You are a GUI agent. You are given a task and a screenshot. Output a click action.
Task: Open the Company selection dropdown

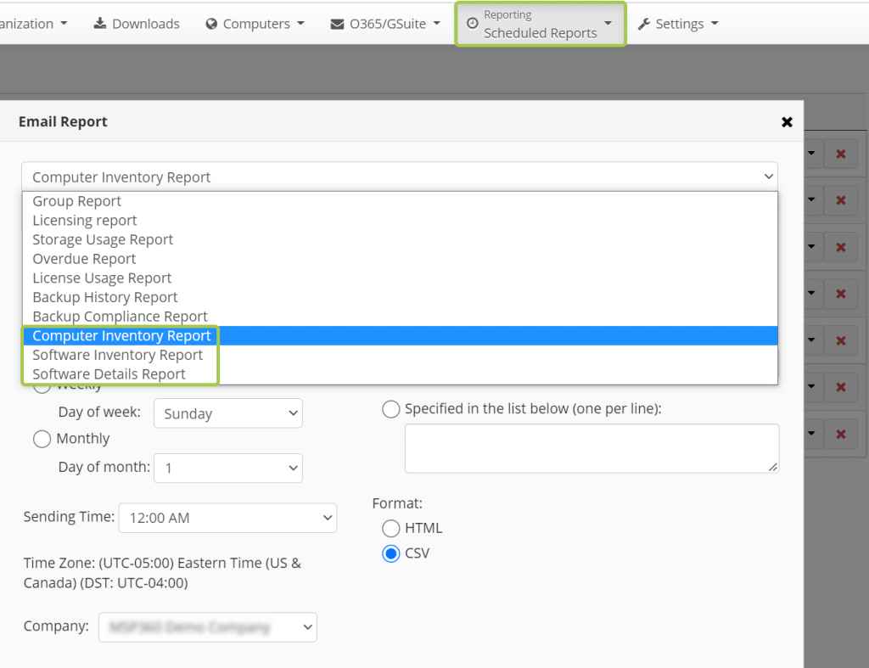pos(208,626)
